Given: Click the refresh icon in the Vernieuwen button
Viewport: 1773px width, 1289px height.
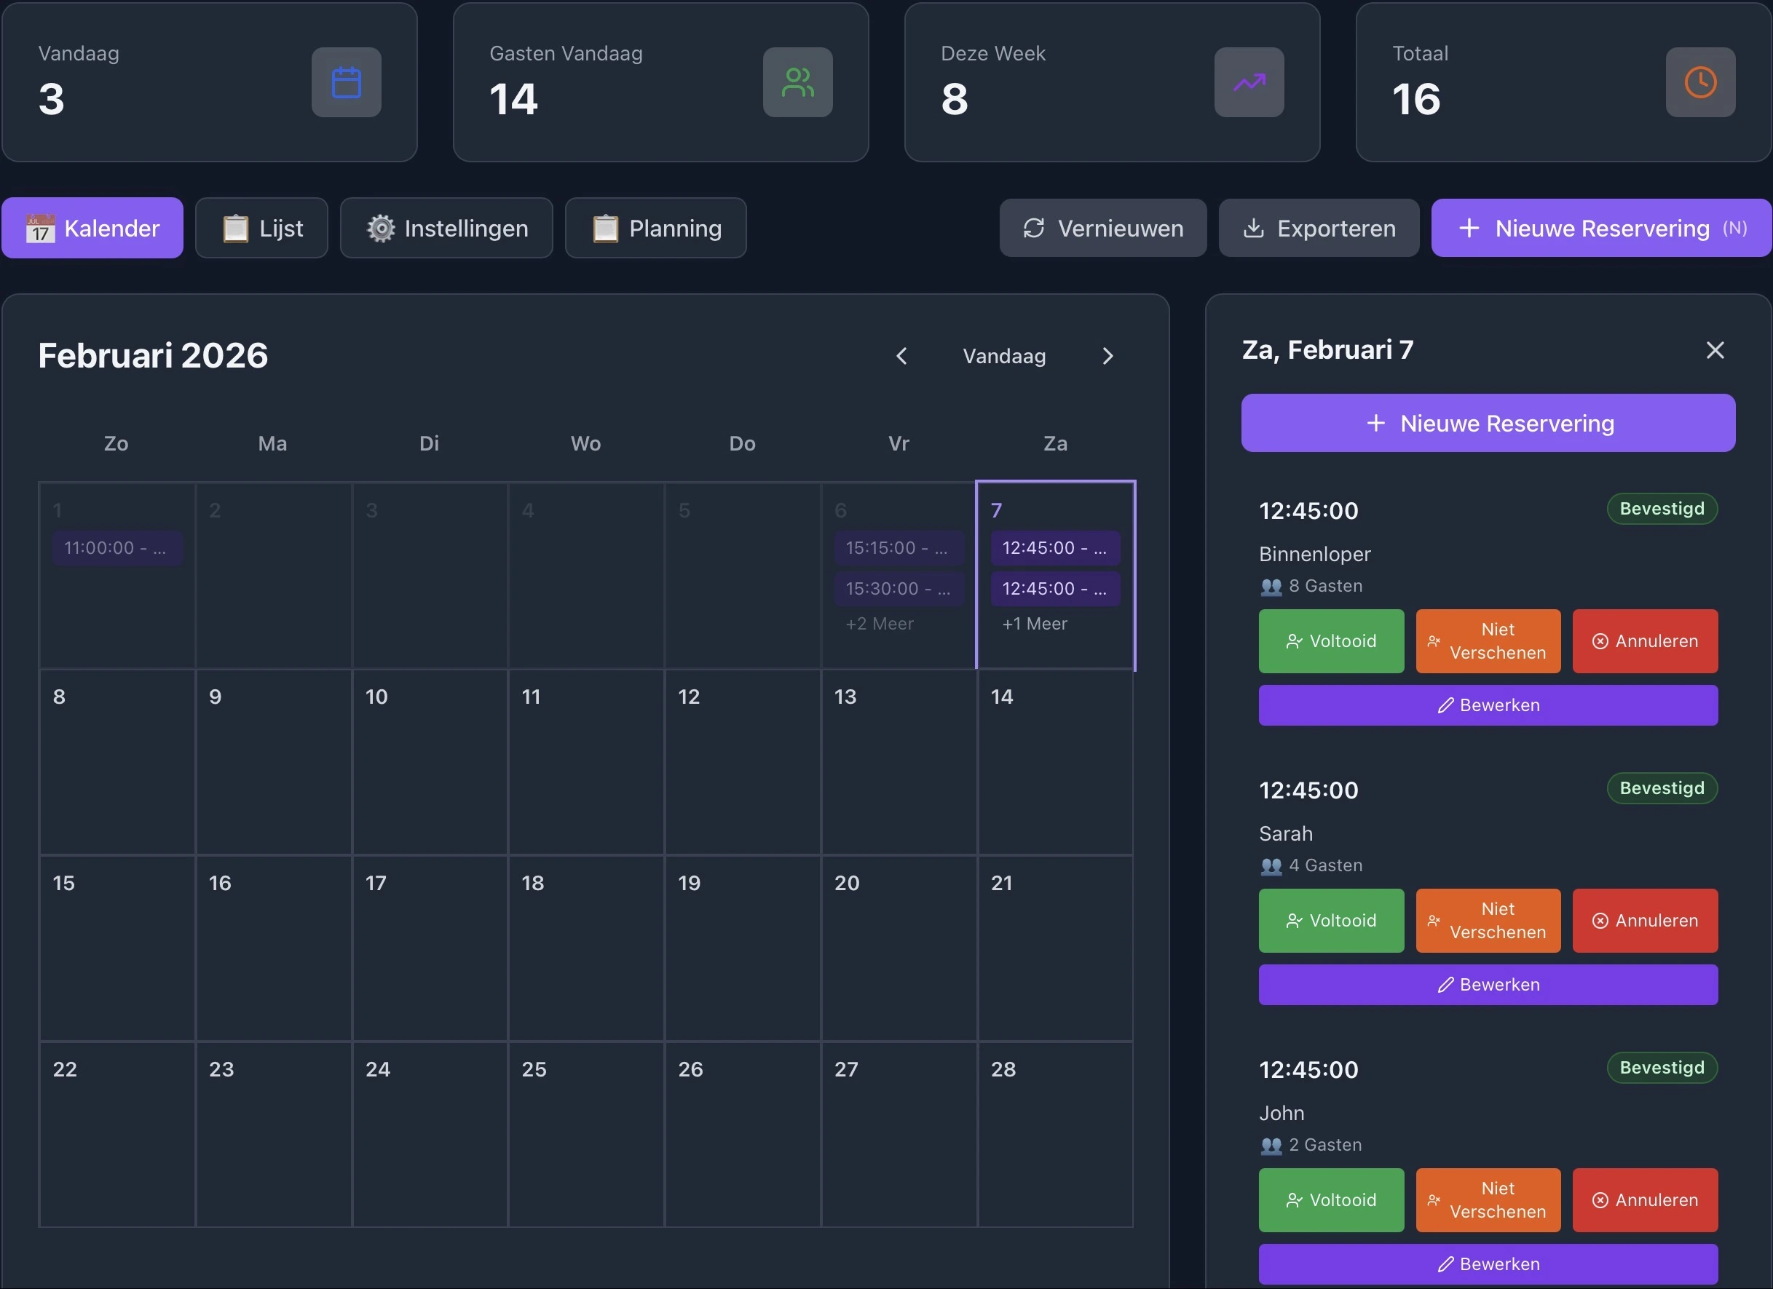Looking at the screenshot, I should click(x=1033, y=228).
